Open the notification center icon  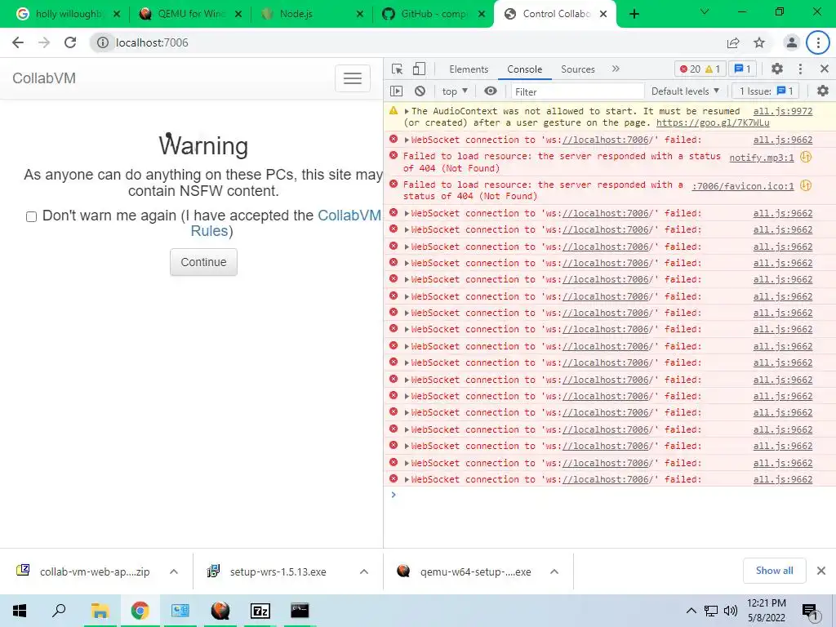coord(811,612)
